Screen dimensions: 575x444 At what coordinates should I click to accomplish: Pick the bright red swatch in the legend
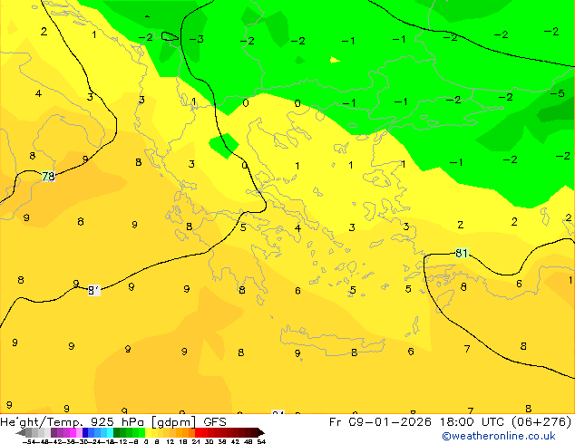[198, 432]
